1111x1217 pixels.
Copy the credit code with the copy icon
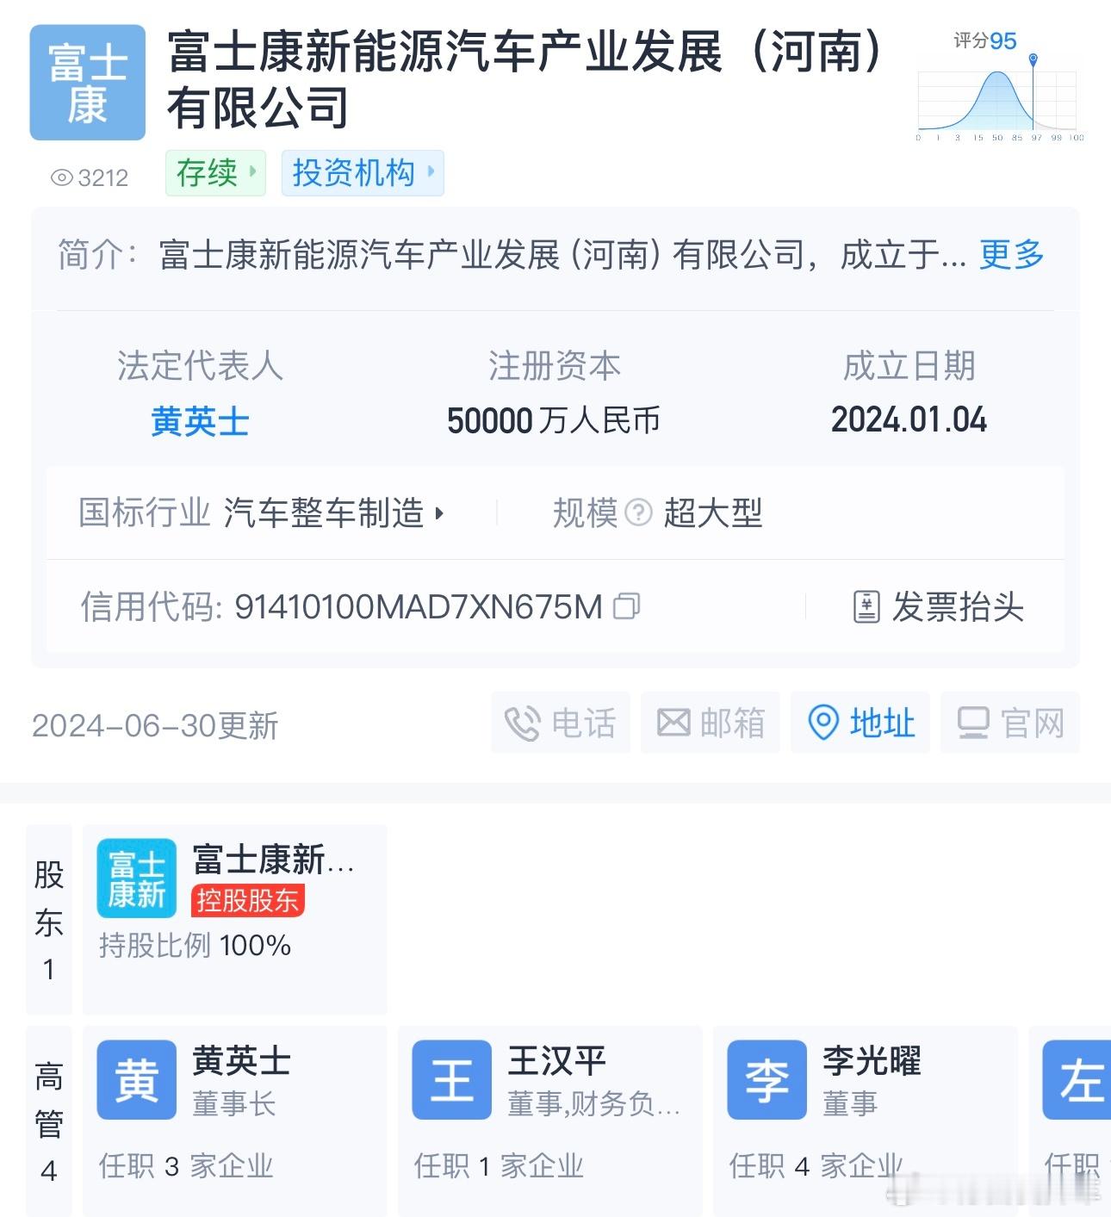click(x=626, y=606)
